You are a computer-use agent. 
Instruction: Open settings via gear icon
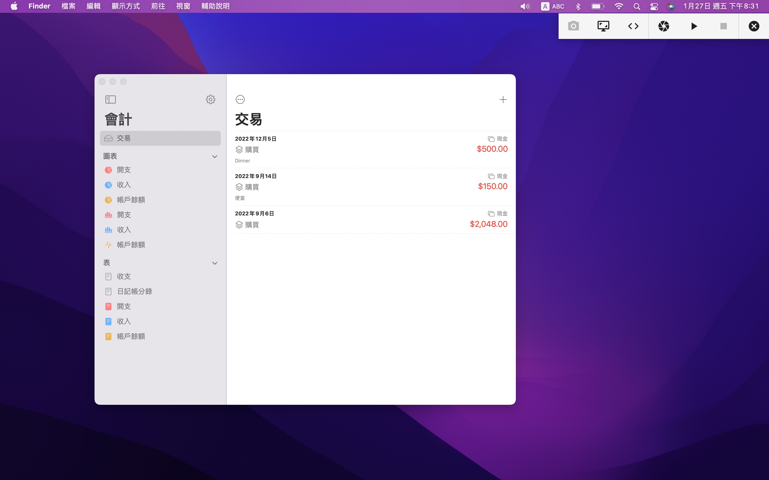(x=210, y=99)
